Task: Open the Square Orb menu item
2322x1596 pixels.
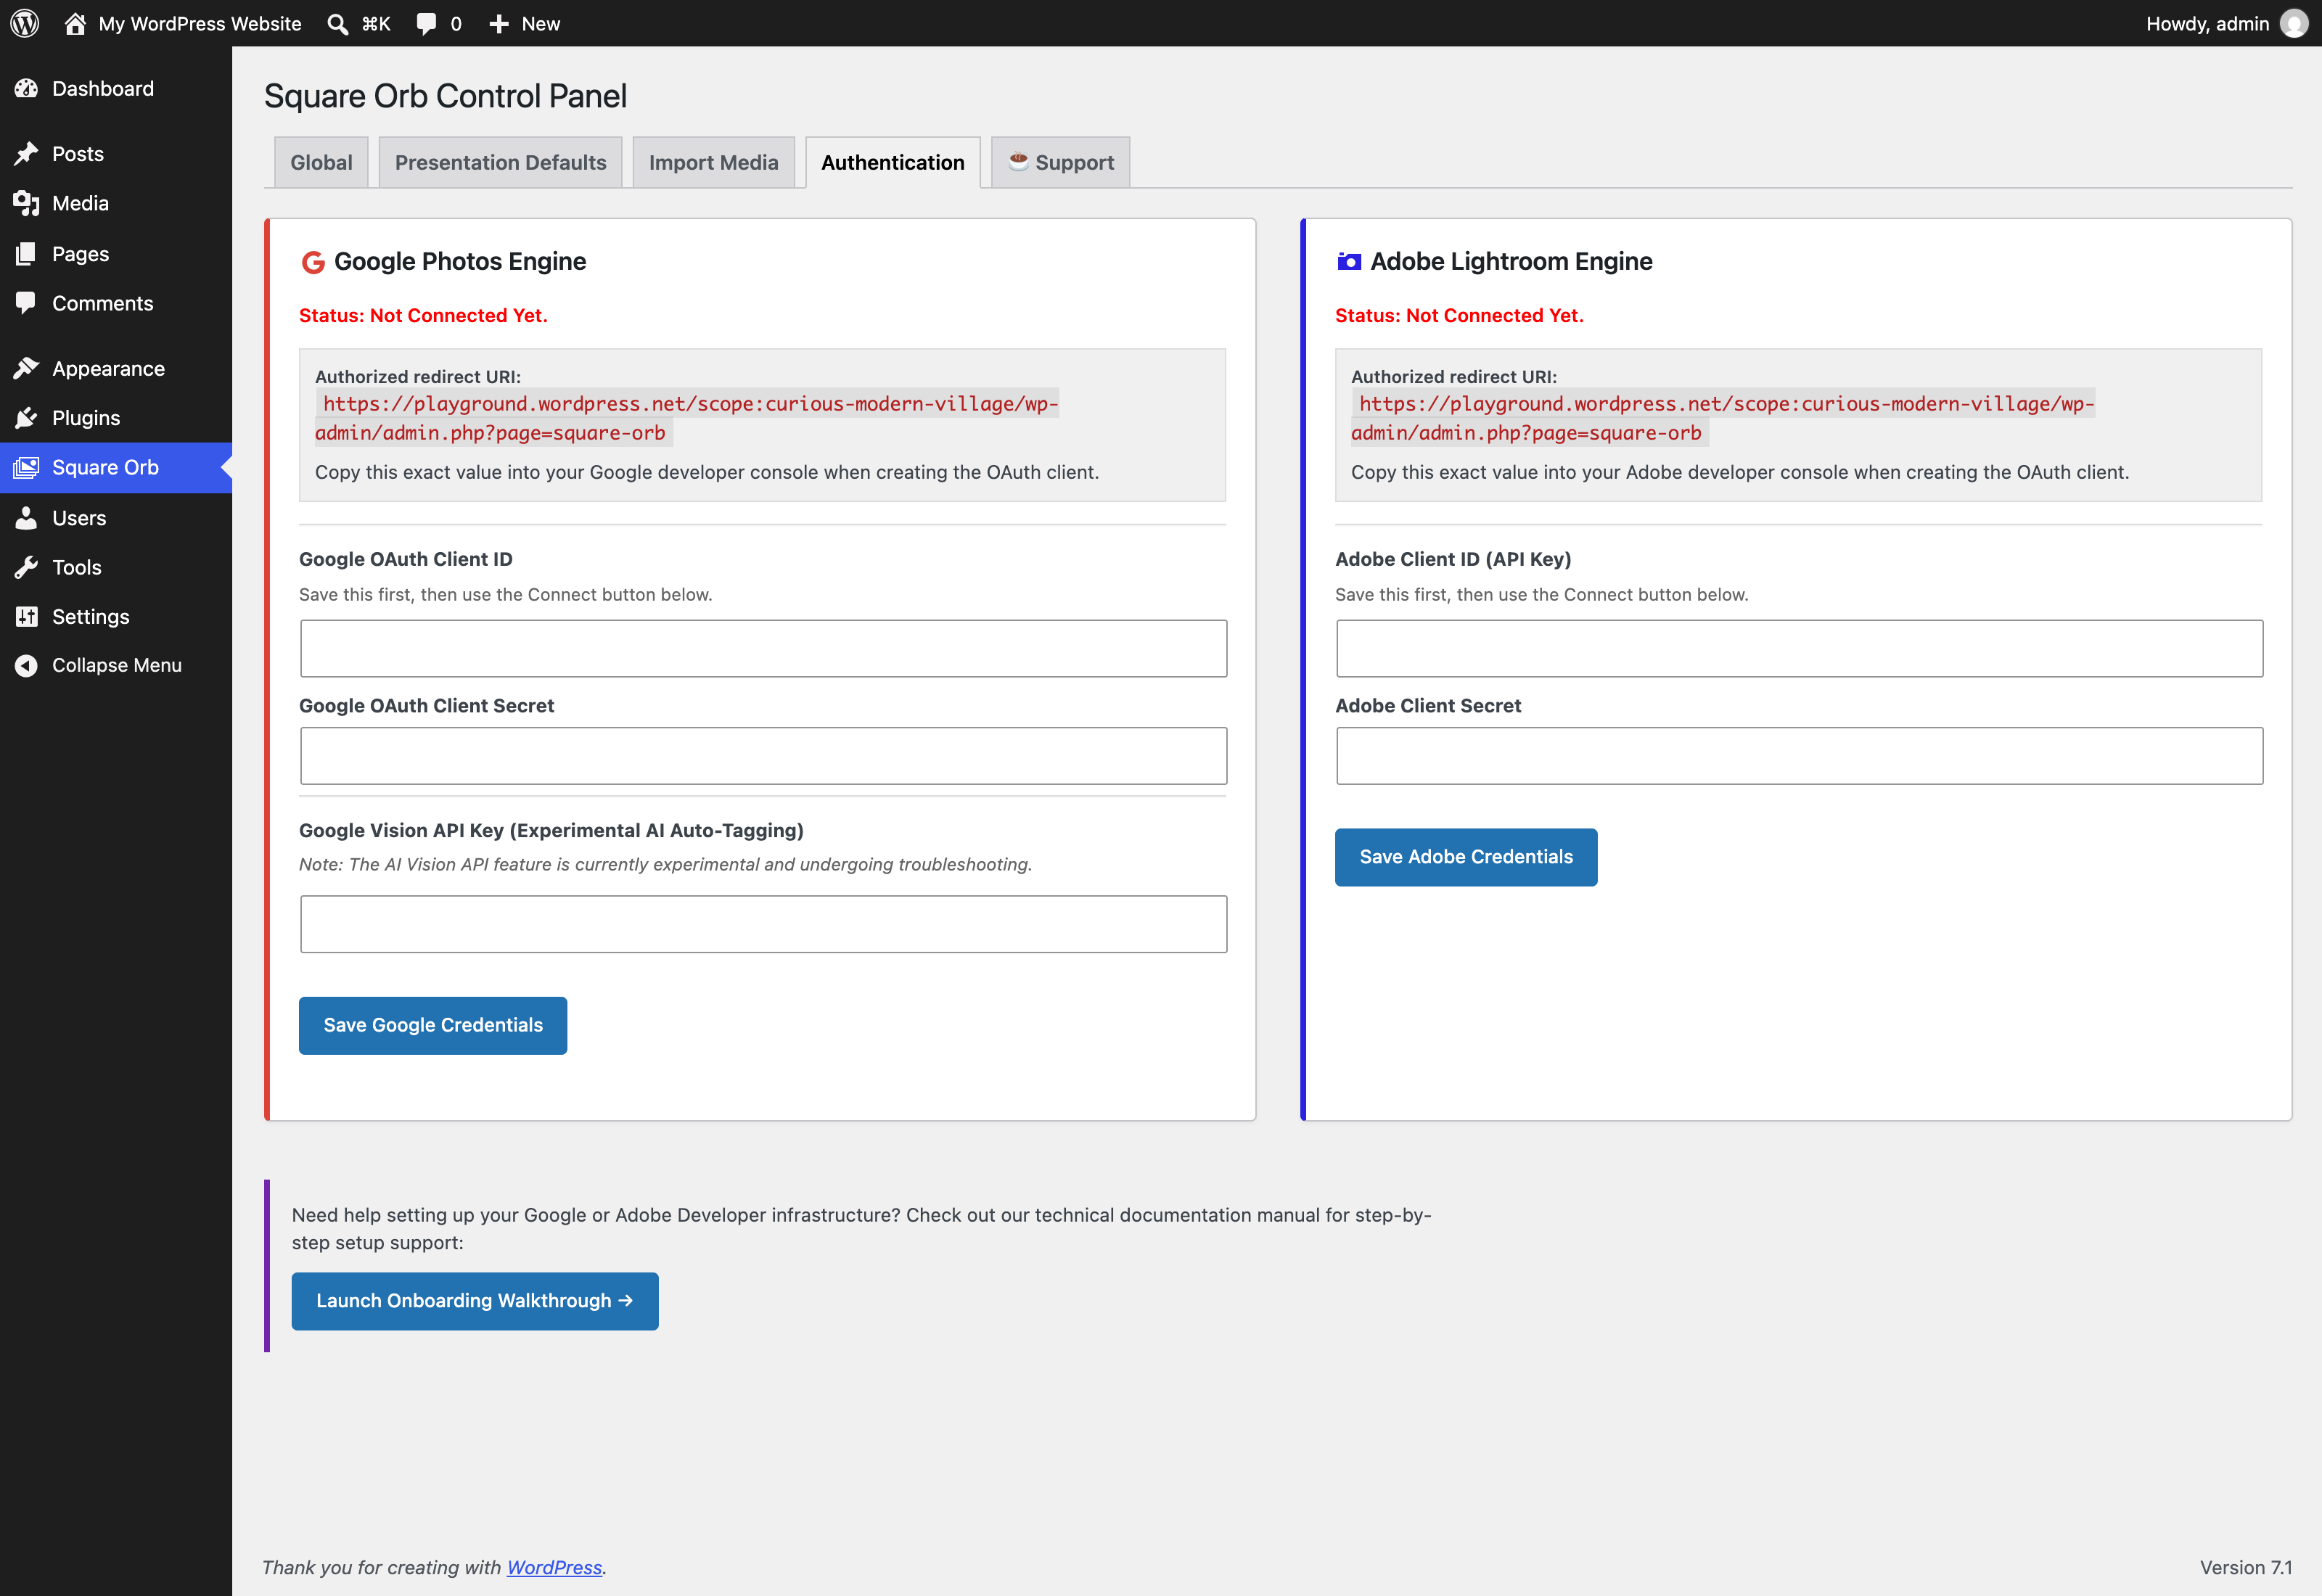Action: [116, 467]
